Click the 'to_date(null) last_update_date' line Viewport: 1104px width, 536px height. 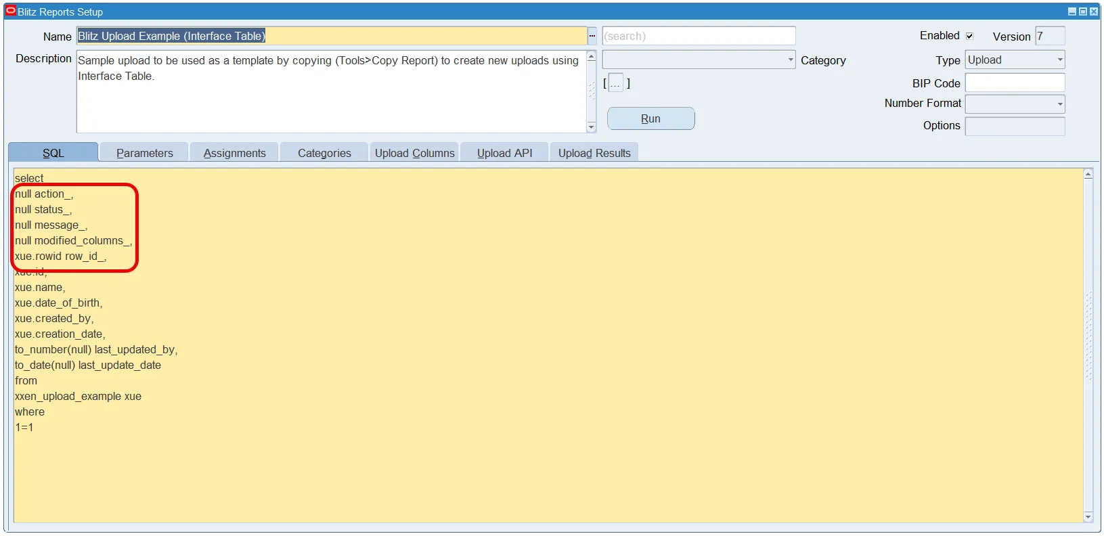(x=88, y=365)
